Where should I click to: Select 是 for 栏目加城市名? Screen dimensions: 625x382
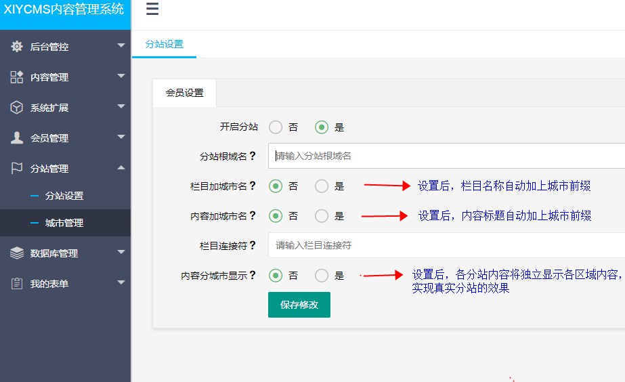pos(322,186)
